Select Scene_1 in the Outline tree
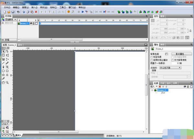194x139 pixels. point(163,90)
